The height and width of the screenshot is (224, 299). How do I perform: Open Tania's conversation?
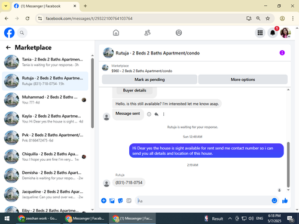pyautogui.click(x=45, y=62)
